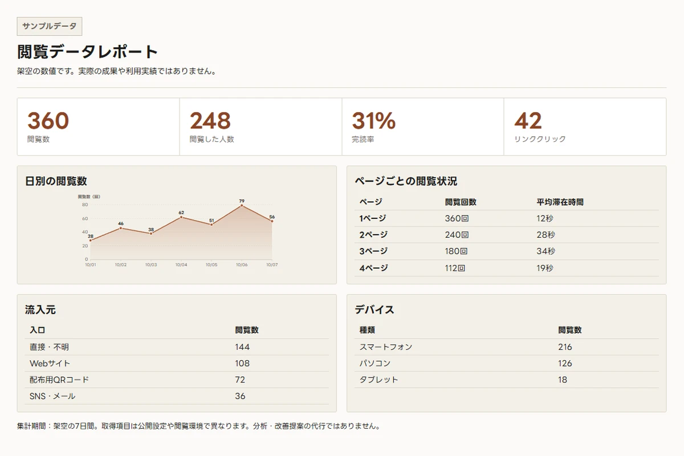Click the タブレット device row
Screen dimensions: 684x456
coord(506,380)
